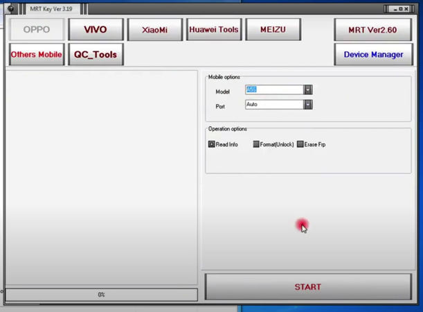Open the Others Mobile section
This screenshot has height=312, width=423.
point(37,54)
